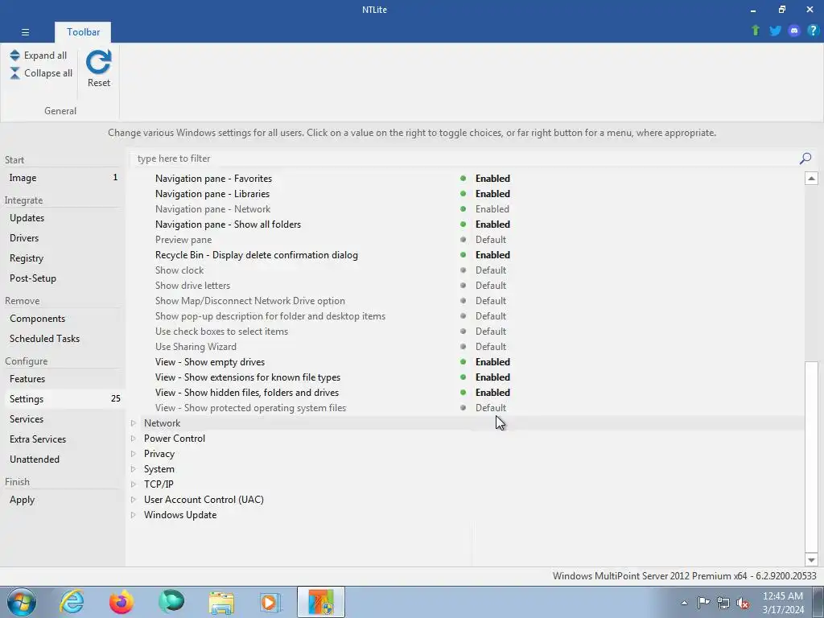Toggle Show clock Default value

[491, 270]
